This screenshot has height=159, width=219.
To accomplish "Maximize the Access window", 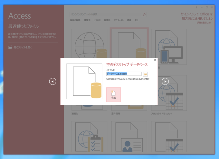I will 207,7.
